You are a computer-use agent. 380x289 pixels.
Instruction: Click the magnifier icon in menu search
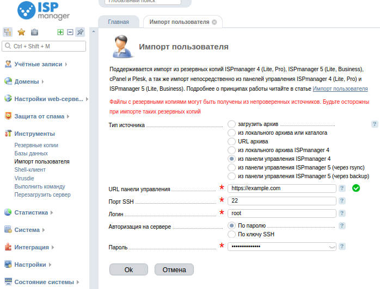pyautogui.click(x=8, y=46)
